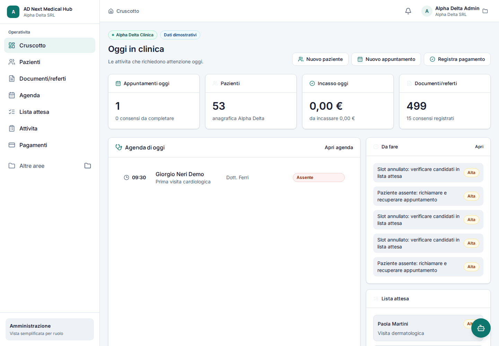Open the notifications bell icon
The width and height of the screenshot is (499, 346).
click(408, 11)
